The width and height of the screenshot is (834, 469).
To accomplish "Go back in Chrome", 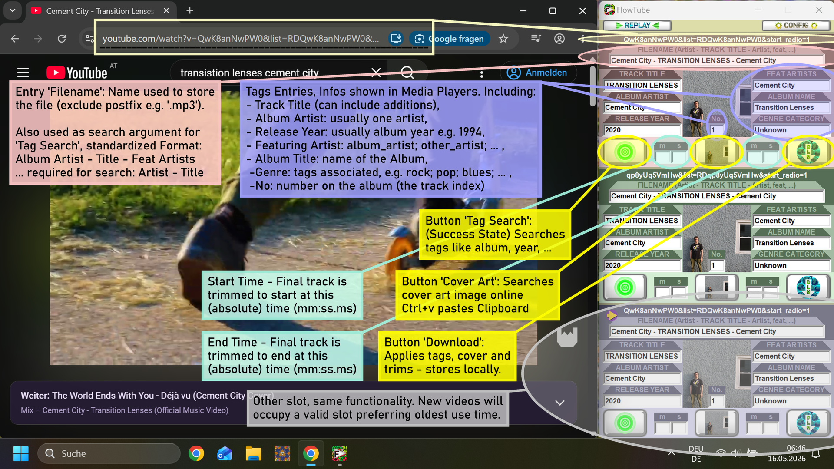I will point(15,39).
